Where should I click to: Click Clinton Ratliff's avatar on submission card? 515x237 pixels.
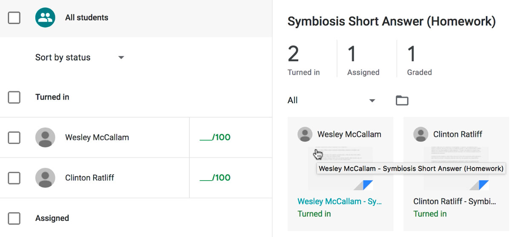point(421,134)
